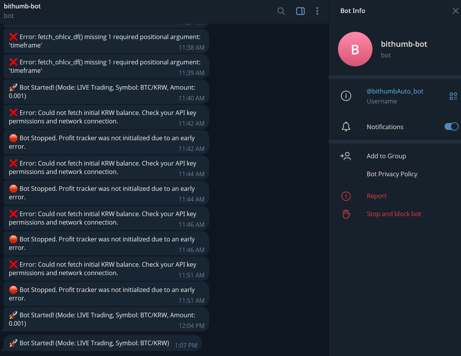Open the three-dot chat options menu
Viewport: 461px width, 356px height.
(317, 11)
